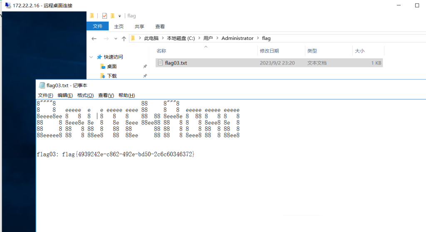This screenshot has height=232, width=426.
Task: Open the Customize Quick Access Toolbar dropdown
Action: pyautogui.click(x=120, y=16)
